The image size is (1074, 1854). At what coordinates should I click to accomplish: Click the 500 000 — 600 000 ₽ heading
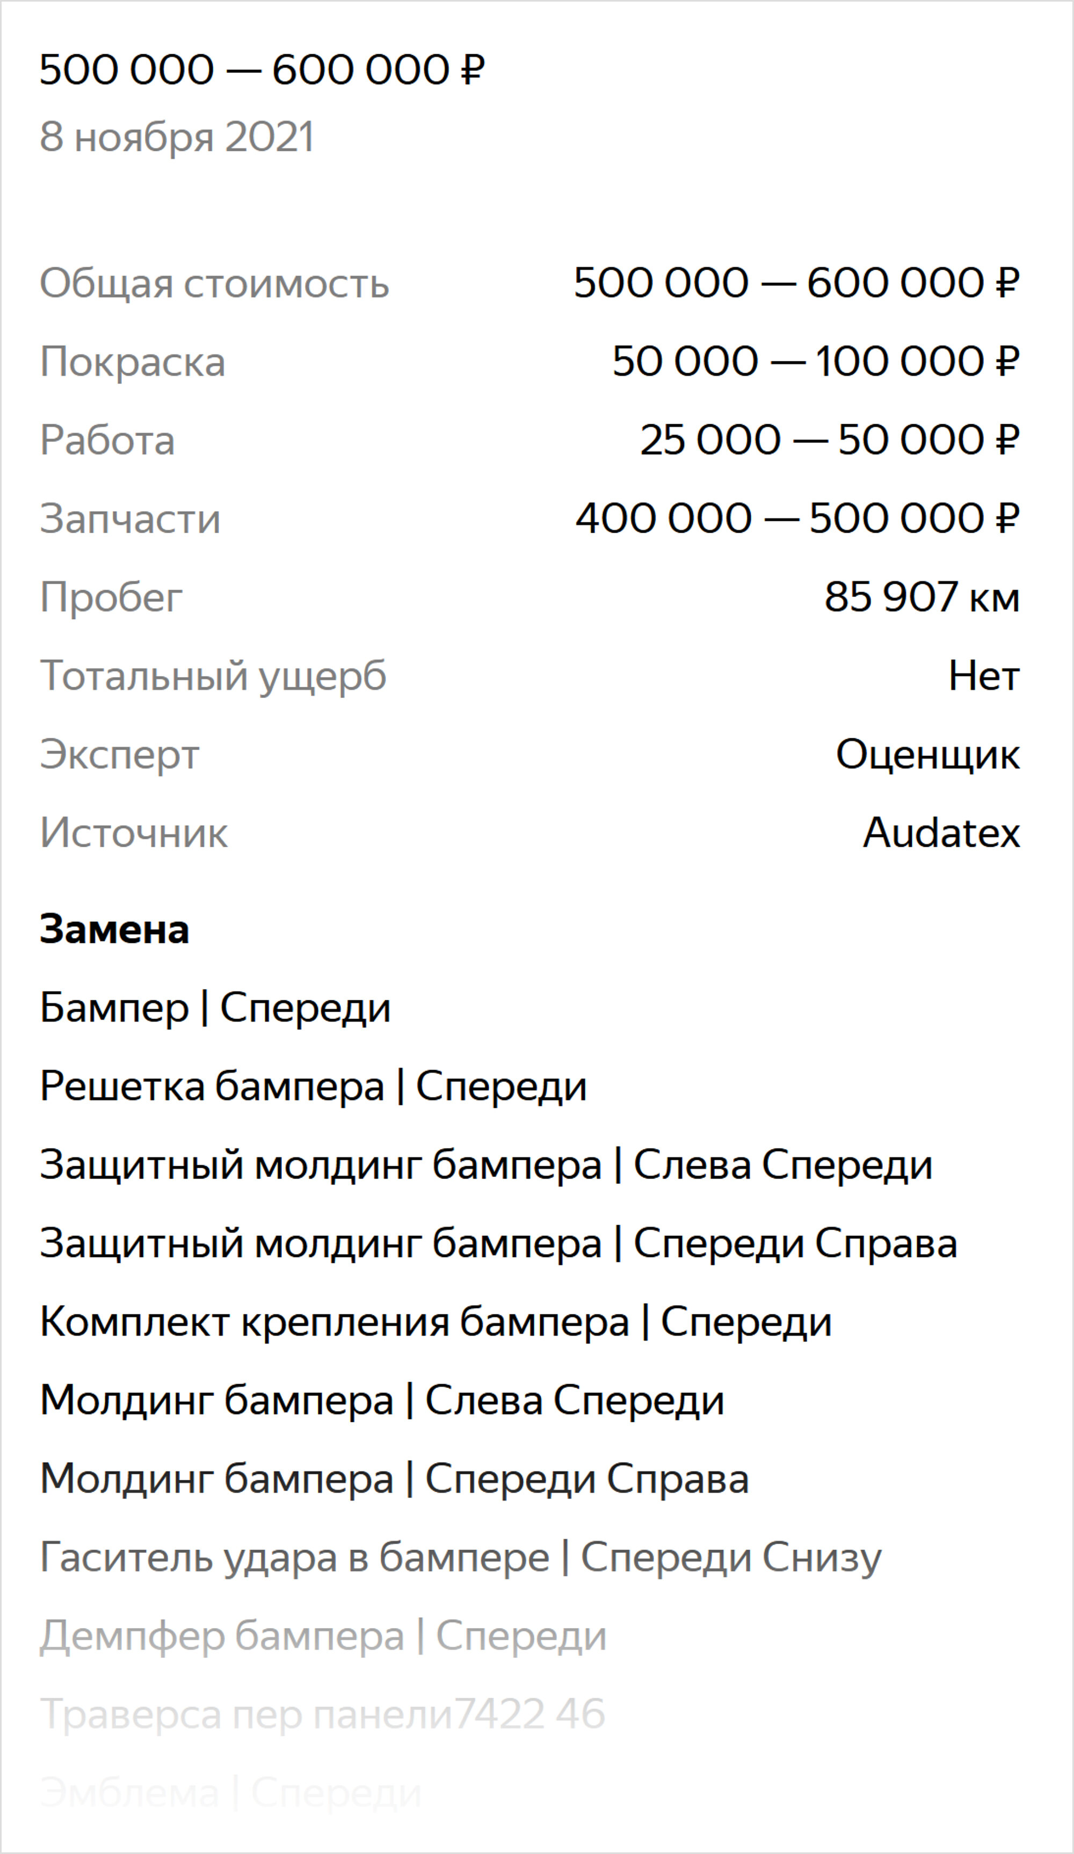[262, 71]
